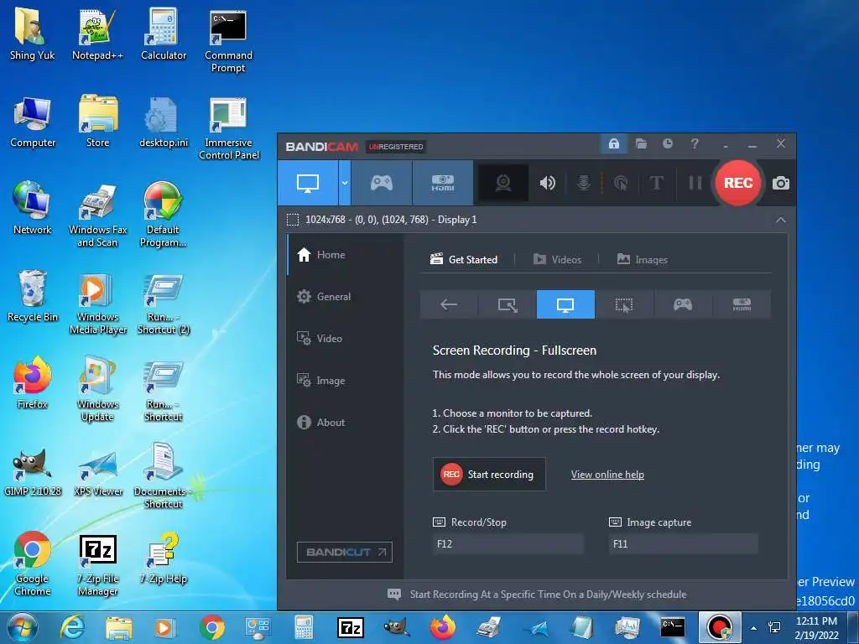Switch to the Videos tab
Image resolution: width=859 pixels, height=644 pixels.
coord(557,260)
